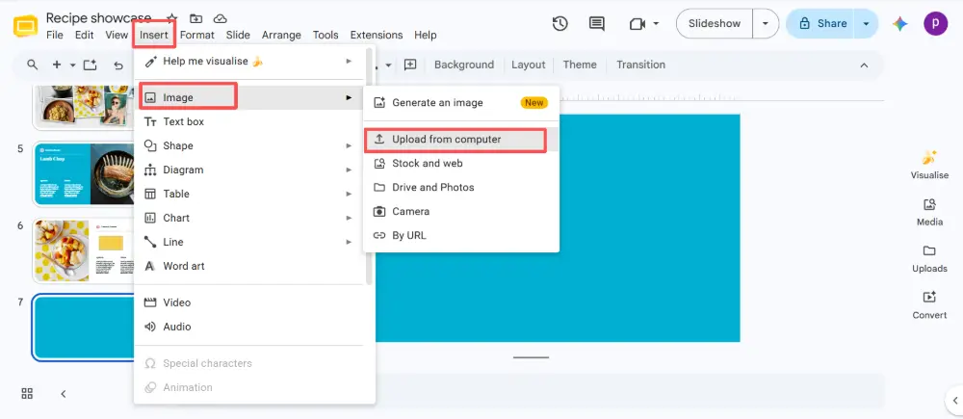Expand the Line submenu

coord(249,242)
